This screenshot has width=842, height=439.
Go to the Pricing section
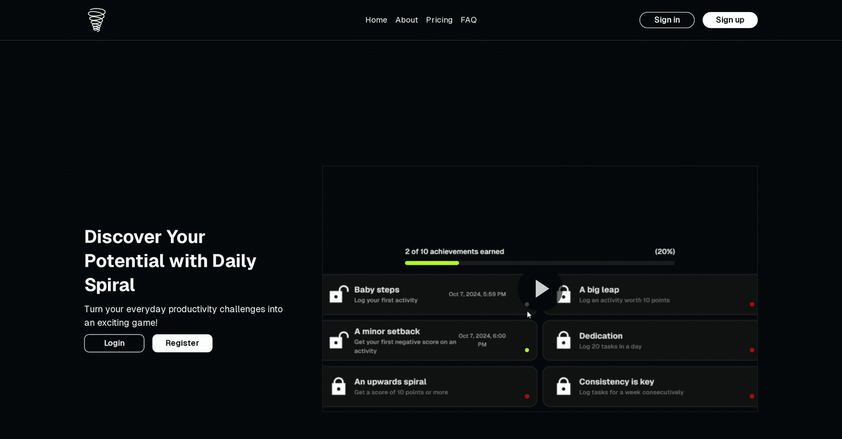click(439, 19)
